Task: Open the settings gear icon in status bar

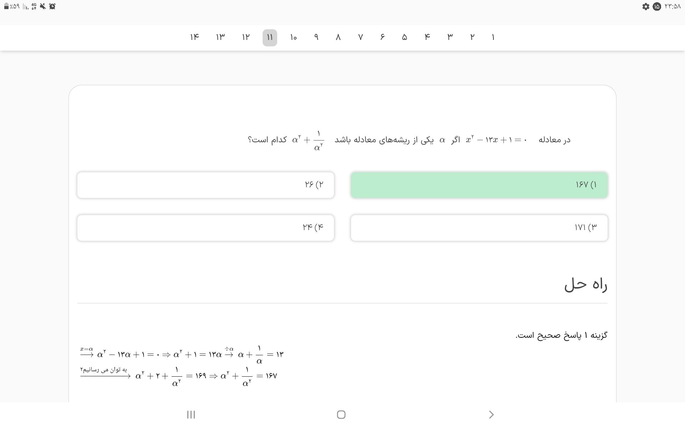Action: pos(646,6)
